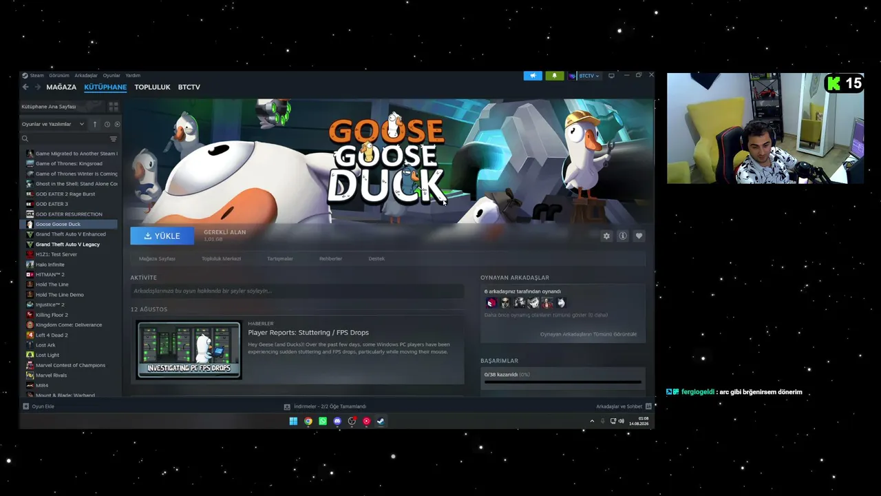Switch to the TOPLULUK tab
This screenshot has height=496, width=881.
[152, 87]
